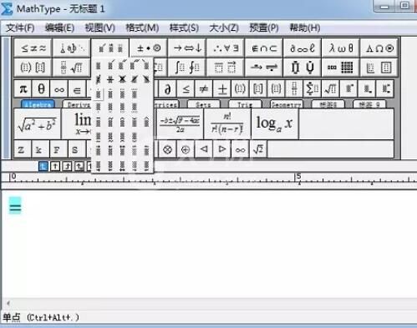
Task: Open the matrix templates palette
Action: click(x=341, y=68)
